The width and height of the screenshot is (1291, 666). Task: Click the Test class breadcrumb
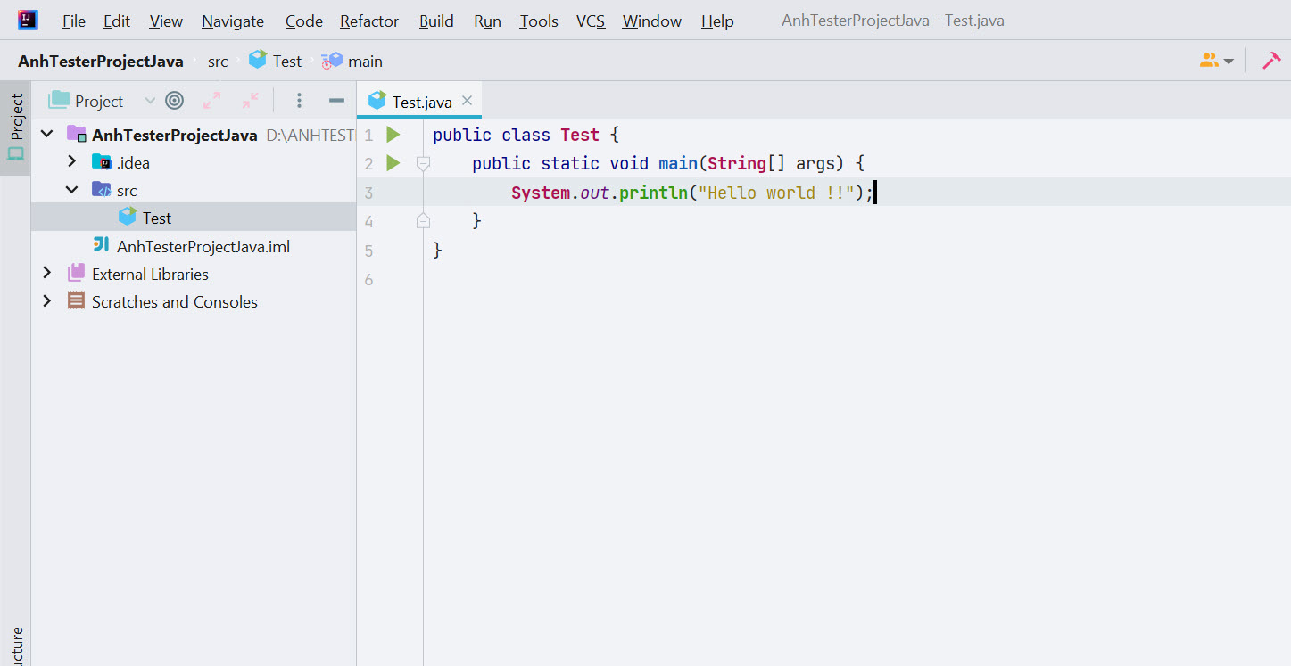point(276,61)
